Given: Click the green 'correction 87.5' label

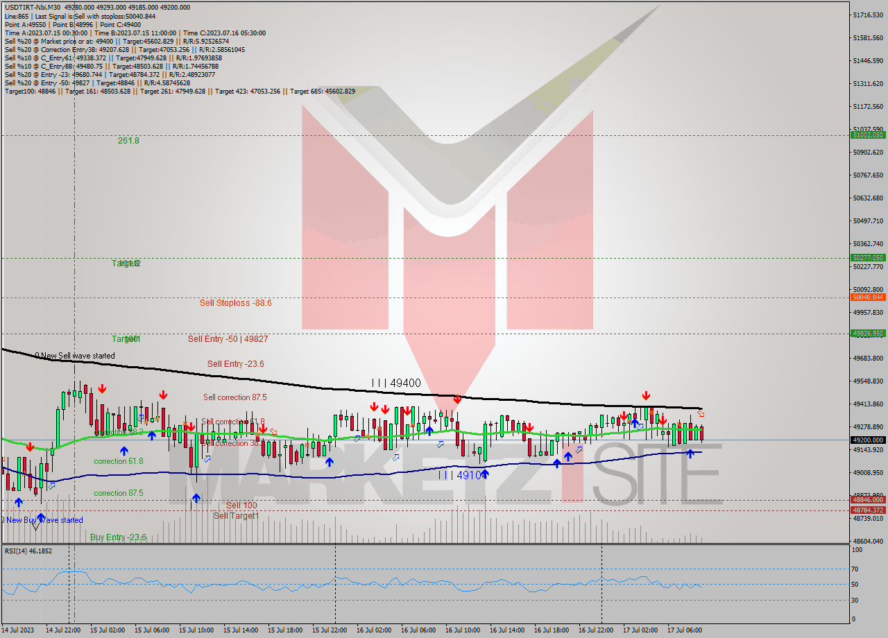Looking at the screenshot, I should click(x=119, y=493).
